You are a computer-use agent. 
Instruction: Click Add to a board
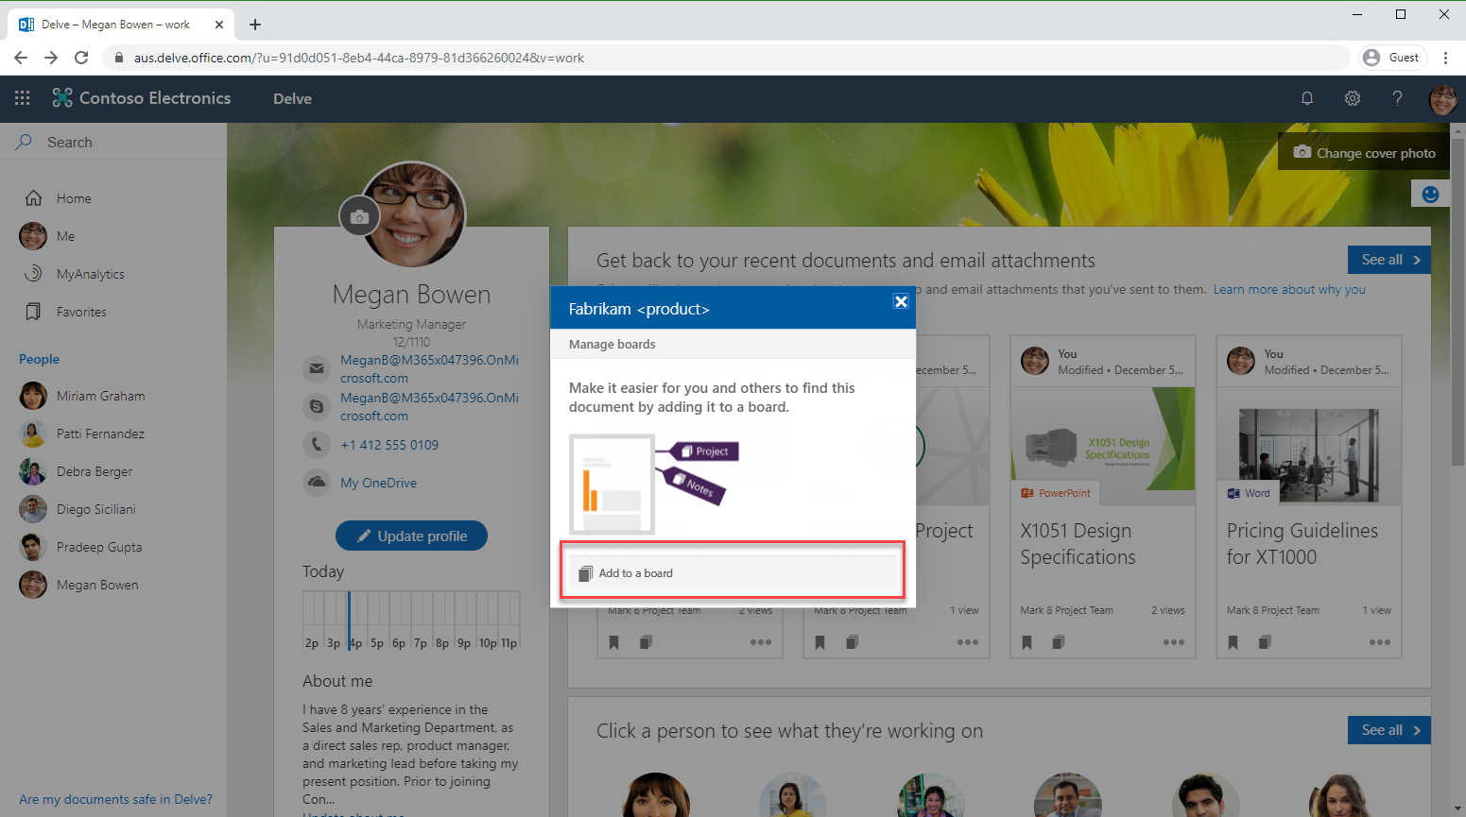733,573
